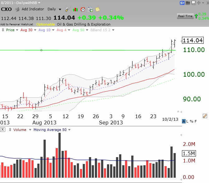Expand the Volume indicator dropdown arrow
The image size is (209, 183).
pyautogui.click(x=30, y=130)
